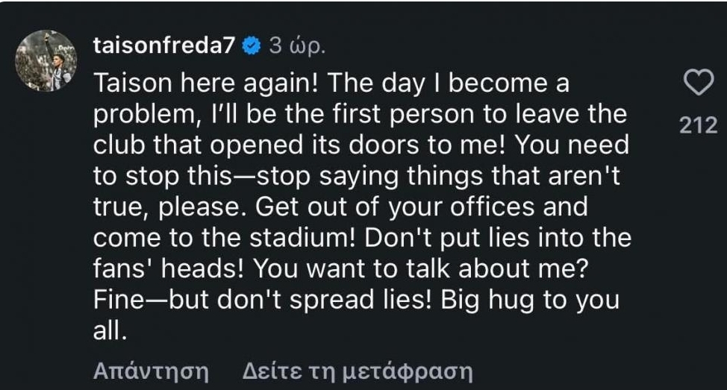Click the word 'problem' in the comment
This screenshot has width=727, height=390.
pyautogui.click(x=143, y=115)
